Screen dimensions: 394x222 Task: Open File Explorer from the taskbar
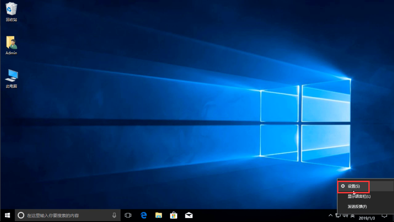(x=159, y=215)
